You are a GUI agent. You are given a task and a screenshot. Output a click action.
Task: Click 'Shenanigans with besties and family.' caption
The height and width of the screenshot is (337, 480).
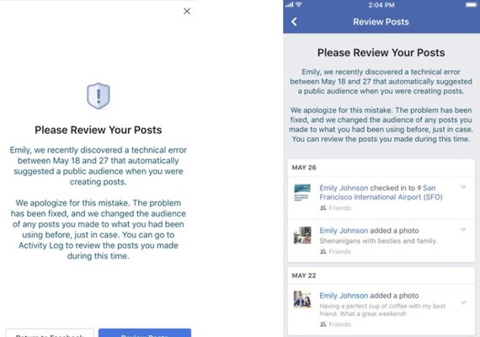click(379, 241)
